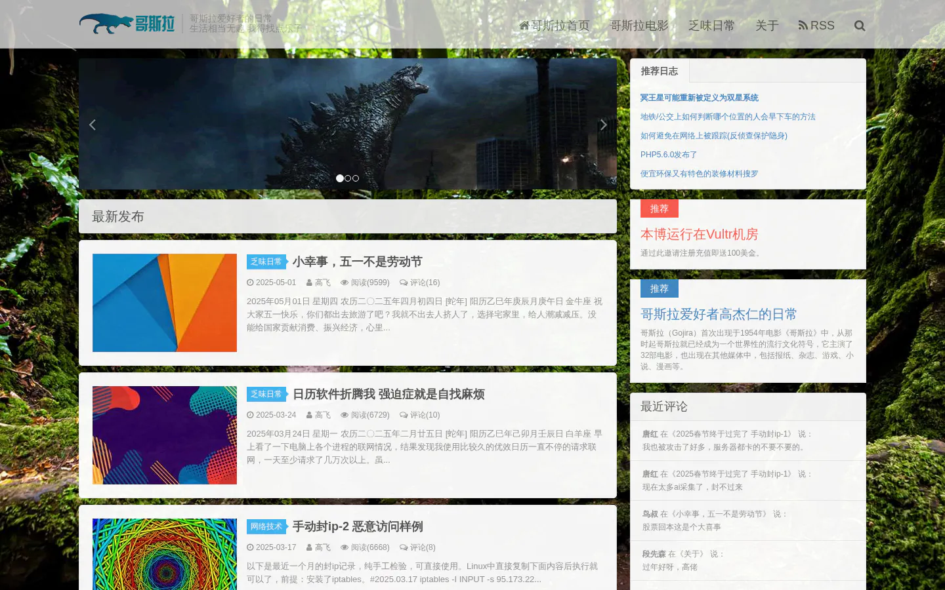The image size is (945, 590).
Task: Click the Godzilla carousel banner image
Action: pyautogui.click(x=348, y=124)
